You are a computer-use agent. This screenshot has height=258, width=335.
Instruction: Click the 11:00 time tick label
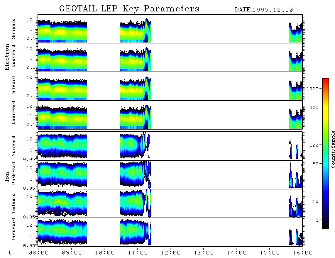(x=138, y=253)
